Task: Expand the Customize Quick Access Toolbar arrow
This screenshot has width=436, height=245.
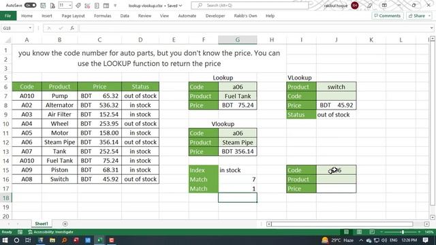Action: (x=115, y=5)
